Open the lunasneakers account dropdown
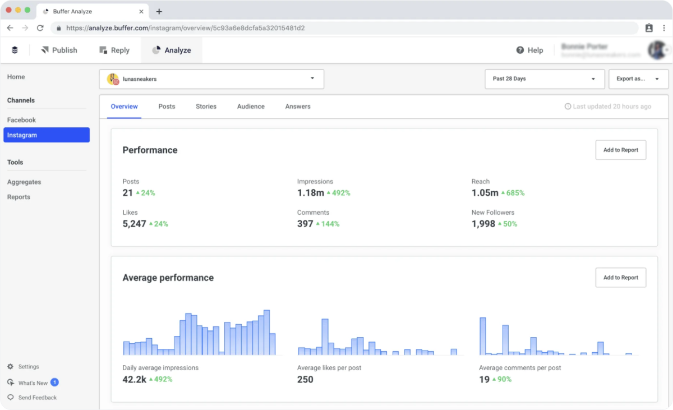Image resolution: width=673 pixels, height=410 pixels. (211, 79)
